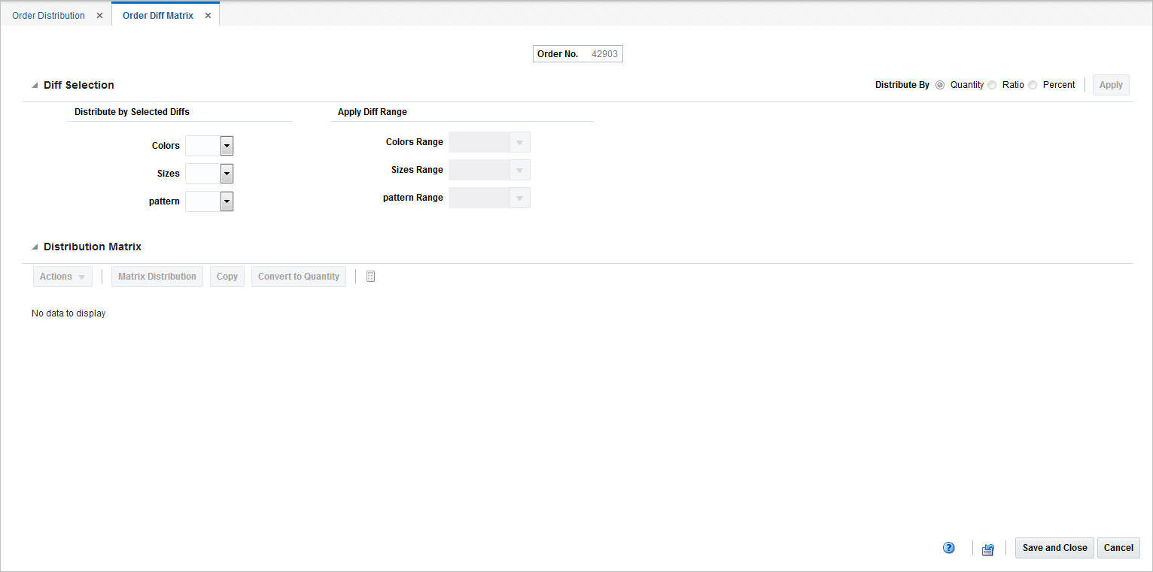Switch to the Order Distribution tab
The width and height of the screenshot is (1153, 572).
[x=48, y=15]
